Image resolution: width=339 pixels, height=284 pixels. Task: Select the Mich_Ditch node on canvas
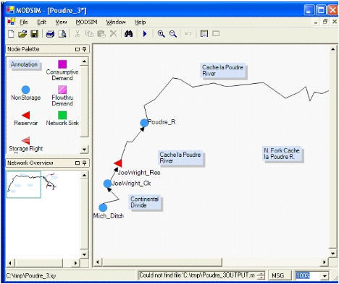tap(103, 207)
